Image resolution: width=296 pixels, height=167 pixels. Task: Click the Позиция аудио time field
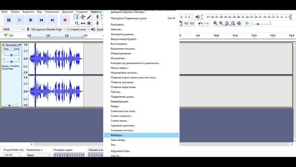coord(69,155)
